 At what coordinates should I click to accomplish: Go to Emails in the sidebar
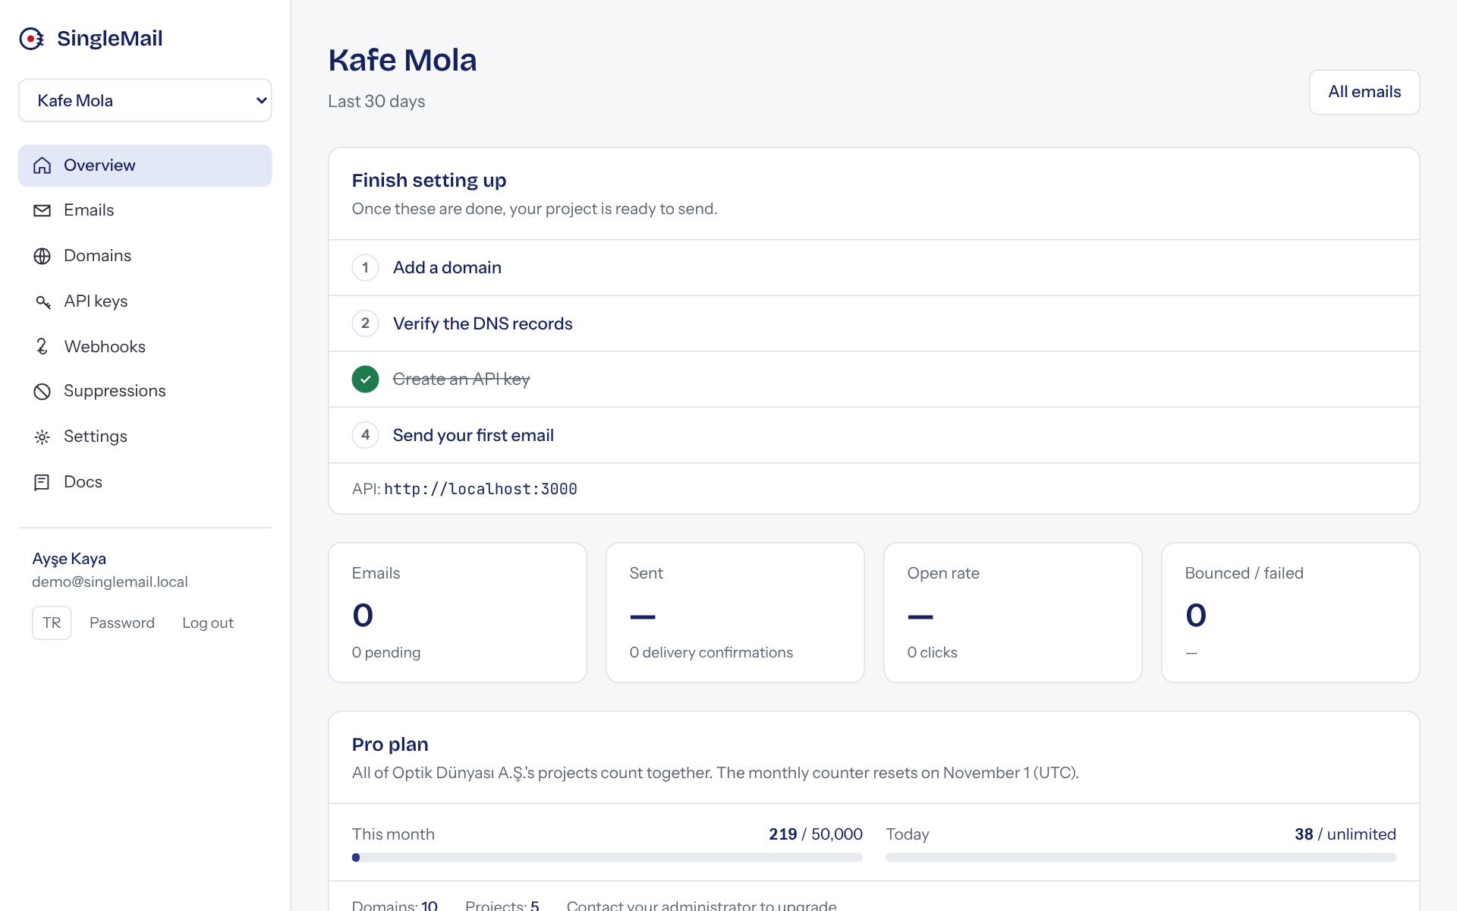click(145, 210)
